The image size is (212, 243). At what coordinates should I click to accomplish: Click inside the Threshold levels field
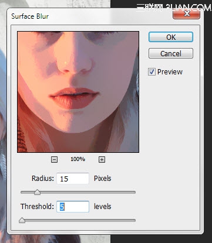click(x=73, y=207)
